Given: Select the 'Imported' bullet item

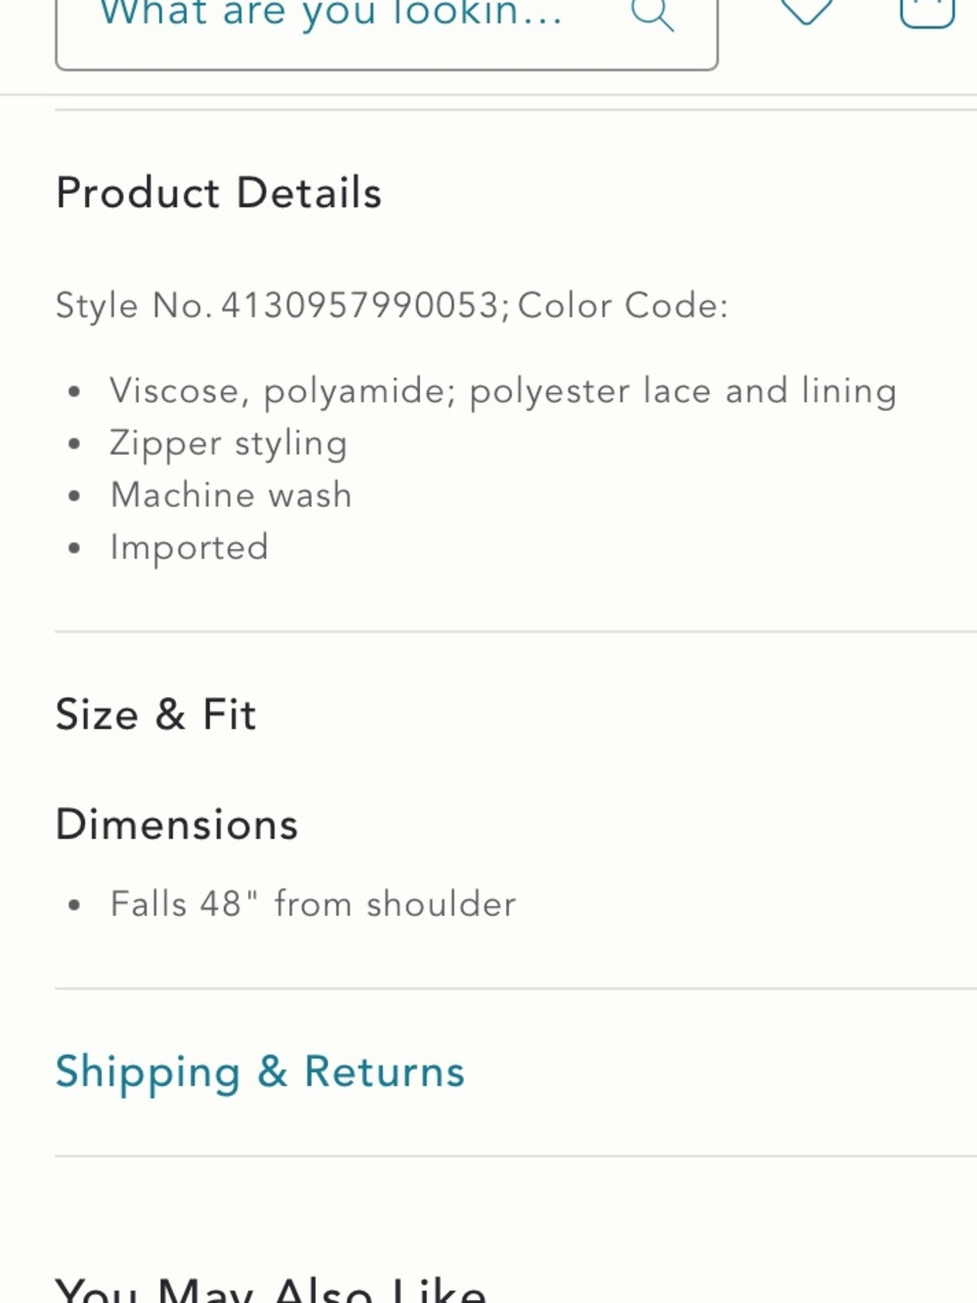Looking at the screenshot, I should pos(190,547).
